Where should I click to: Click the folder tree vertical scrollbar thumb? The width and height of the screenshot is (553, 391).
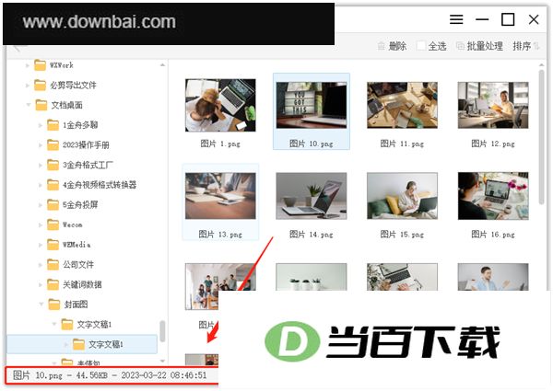[x=162, y=331]
